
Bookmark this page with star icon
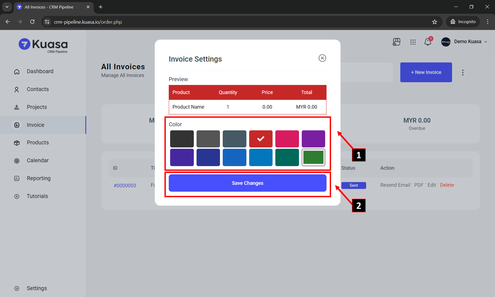pyautogui.click(x=434, y=22)
